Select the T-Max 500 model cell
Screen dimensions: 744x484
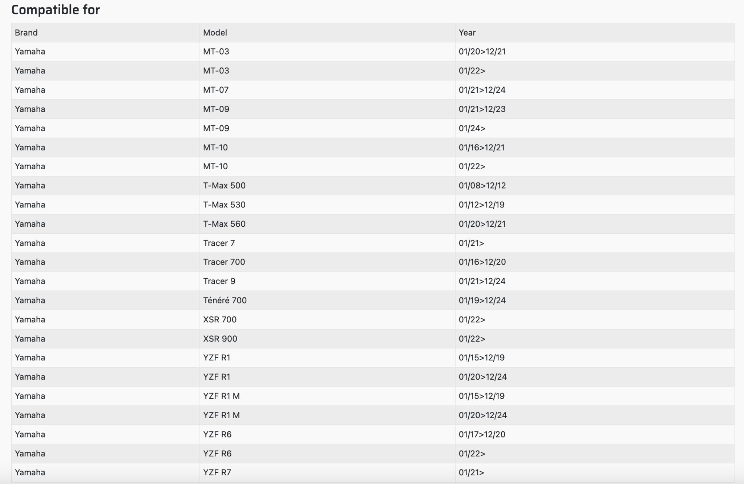[224, 186]
